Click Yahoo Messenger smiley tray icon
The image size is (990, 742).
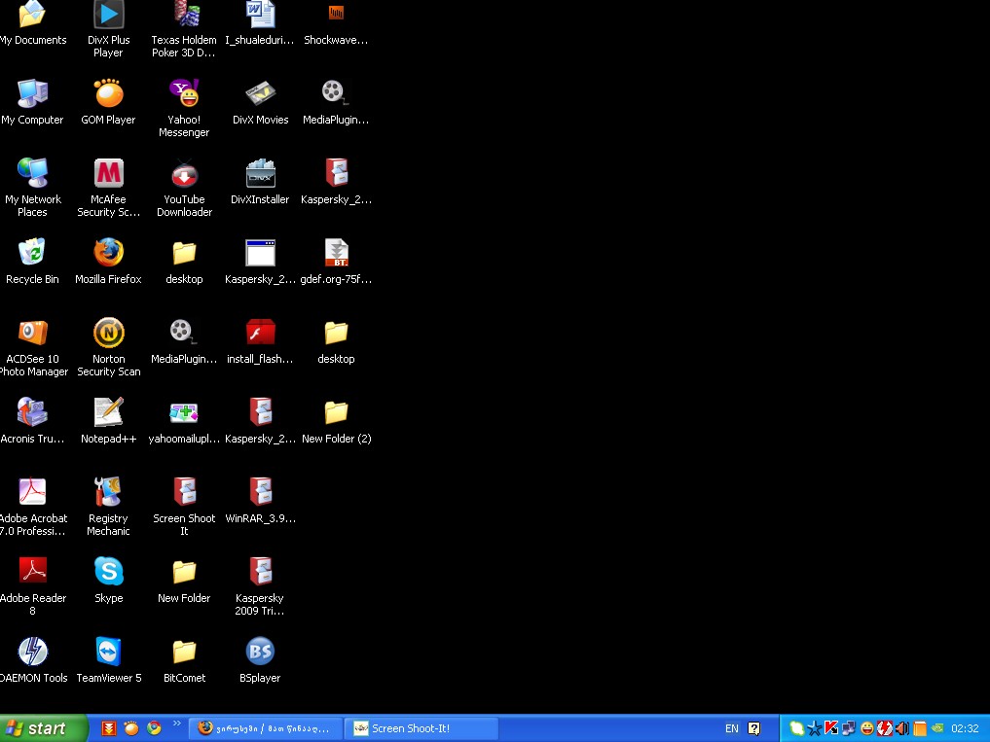click(x=867, y=728)
